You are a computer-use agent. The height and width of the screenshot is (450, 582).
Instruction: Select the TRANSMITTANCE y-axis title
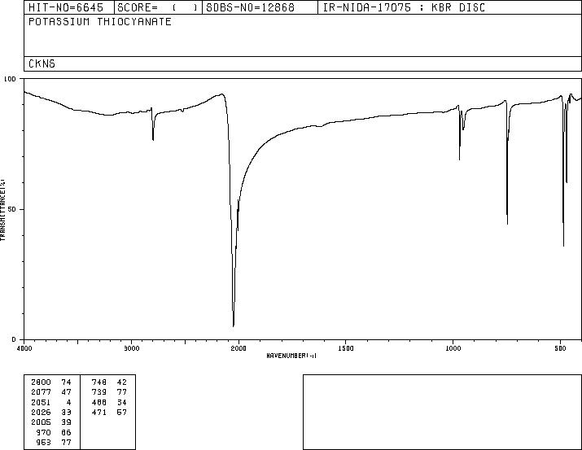coord(2,210)
